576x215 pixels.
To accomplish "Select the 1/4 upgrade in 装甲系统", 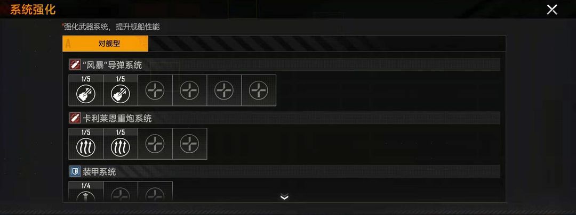I will [x=86, y=192].
